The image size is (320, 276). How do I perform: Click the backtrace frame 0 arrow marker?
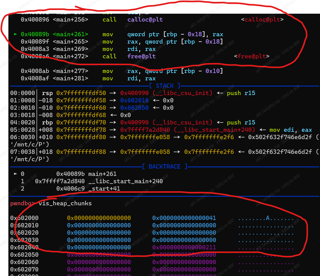pos(16,174)
